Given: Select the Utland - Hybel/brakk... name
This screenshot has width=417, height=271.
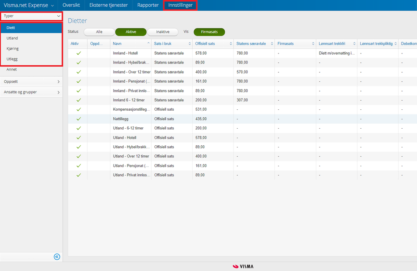Looking at the screenshot, I should (x=132, y=147).
